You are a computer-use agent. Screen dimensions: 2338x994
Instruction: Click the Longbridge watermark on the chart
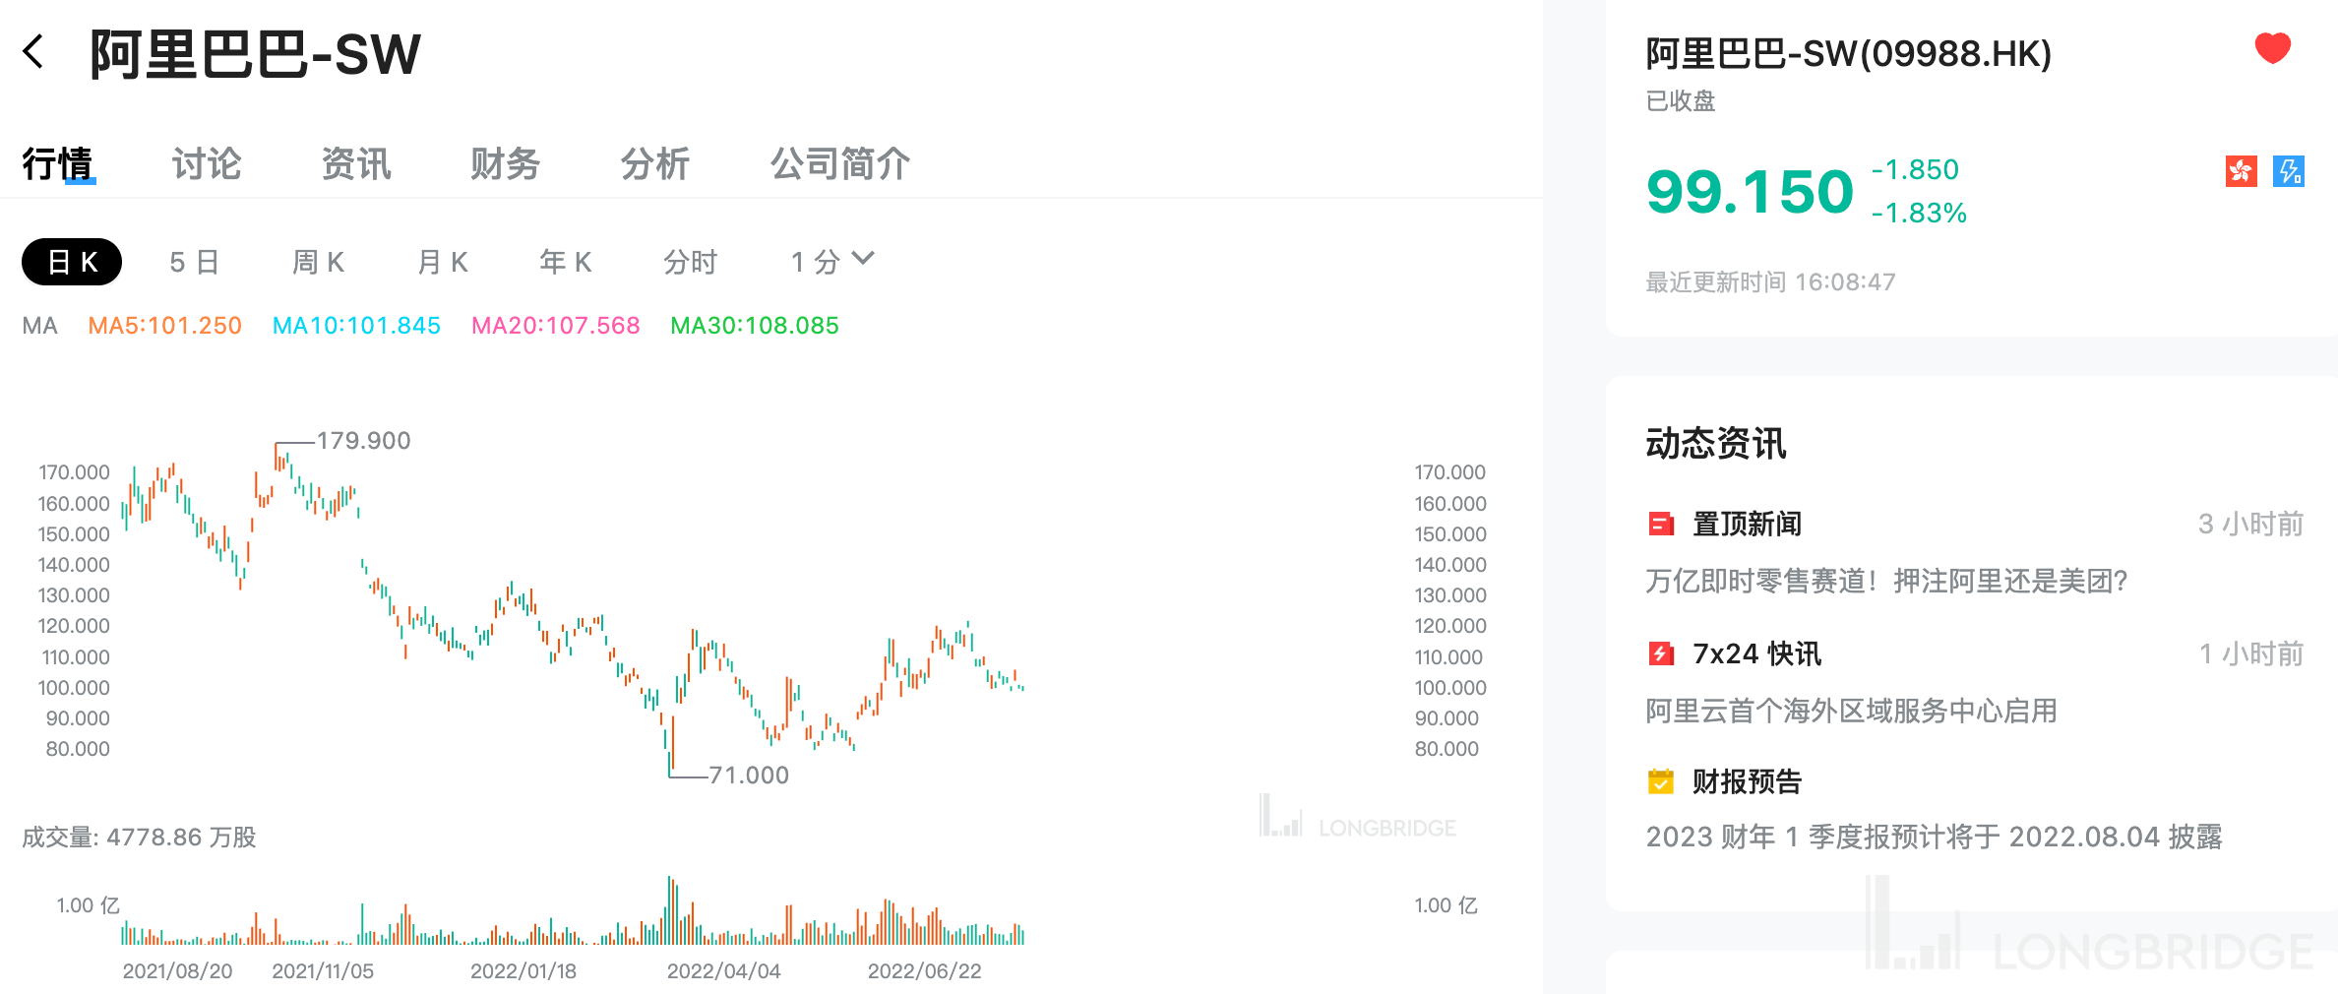(x=1358, y=827)
